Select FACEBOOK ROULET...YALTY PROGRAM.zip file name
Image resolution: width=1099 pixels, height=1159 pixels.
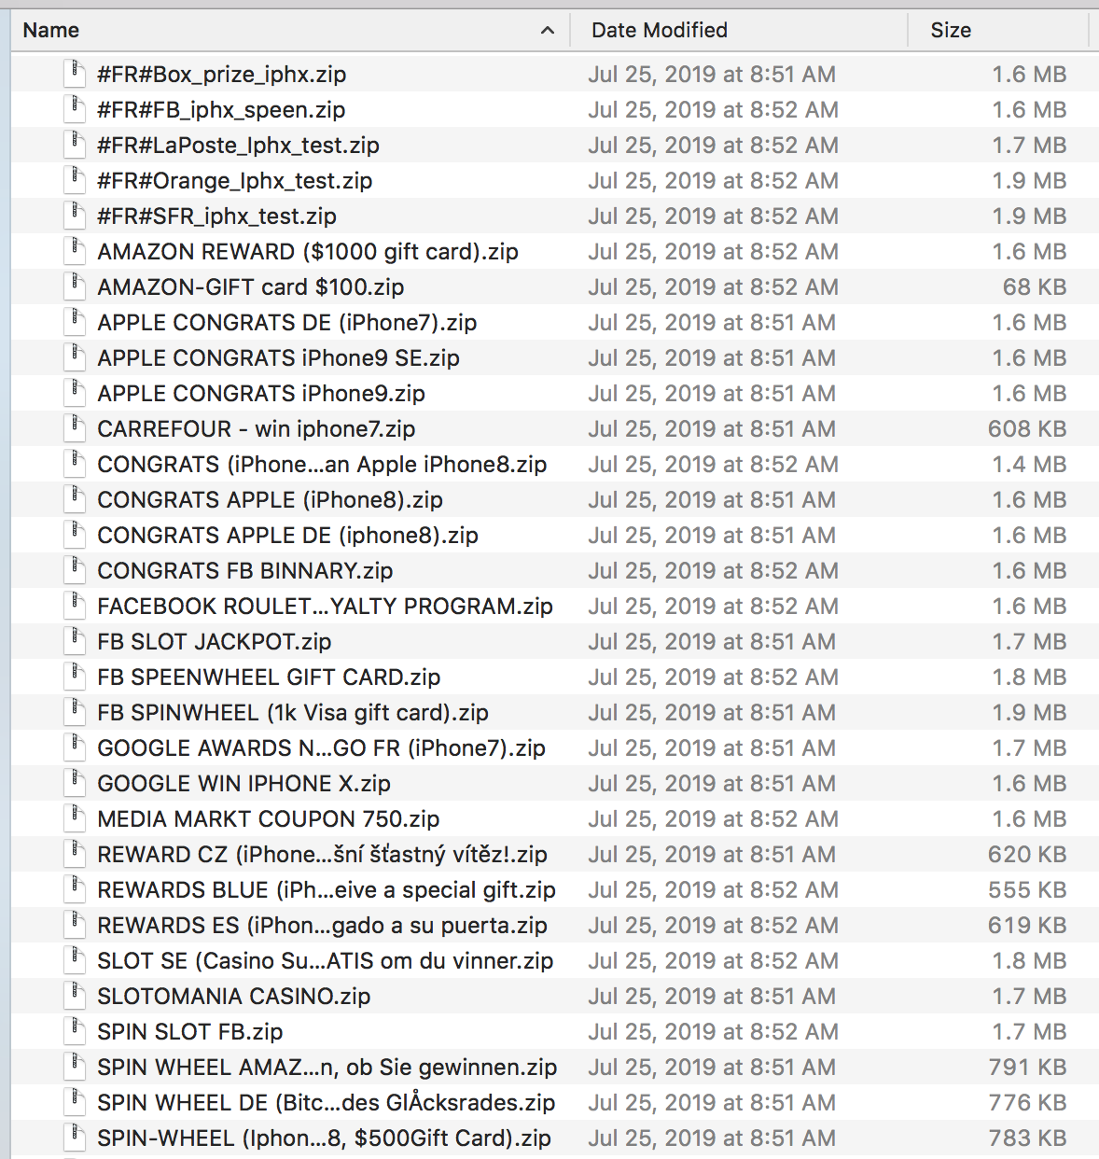click(325, 606)
